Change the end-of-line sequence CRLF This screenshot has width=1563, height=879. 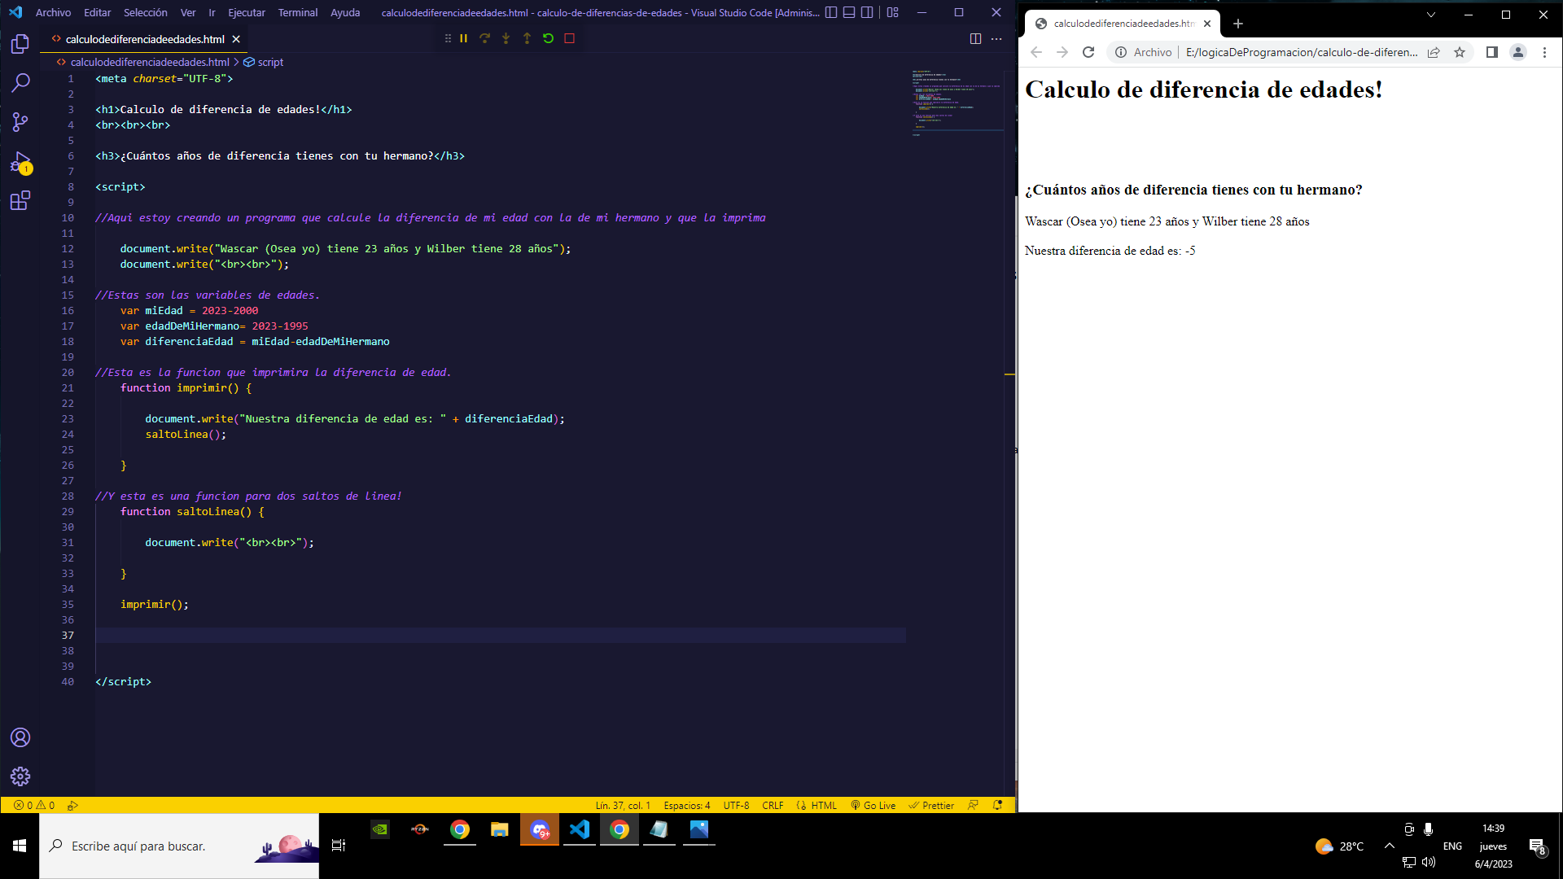[x=773, y=806]
